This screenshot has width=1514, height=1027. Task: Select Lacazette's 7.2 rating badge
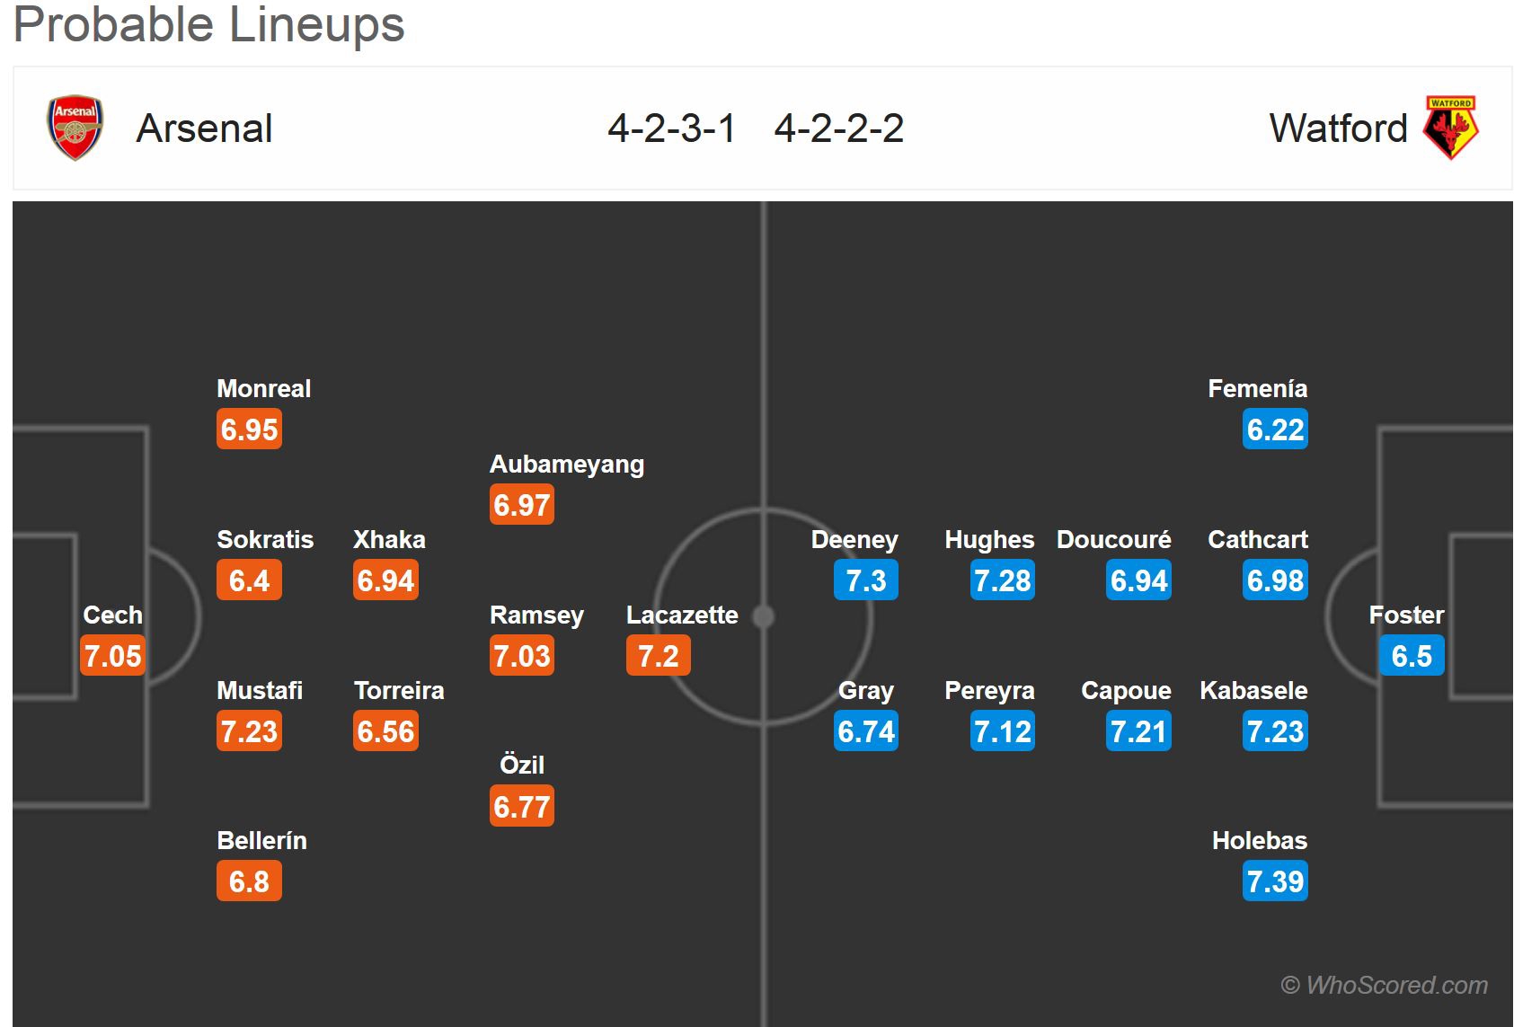click(658, 656)
